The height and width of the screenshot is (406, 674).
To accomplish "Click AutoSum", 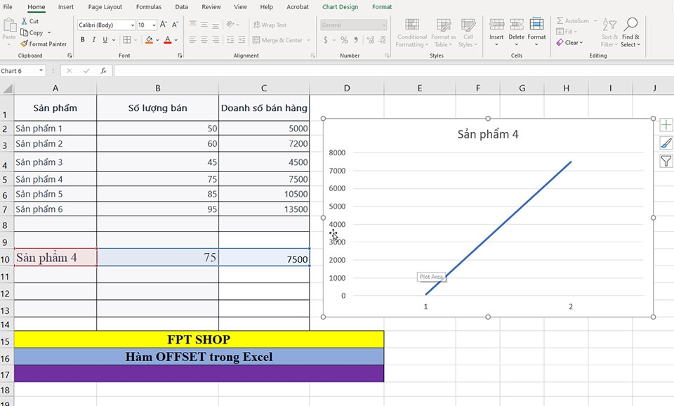I will point(573,20).
